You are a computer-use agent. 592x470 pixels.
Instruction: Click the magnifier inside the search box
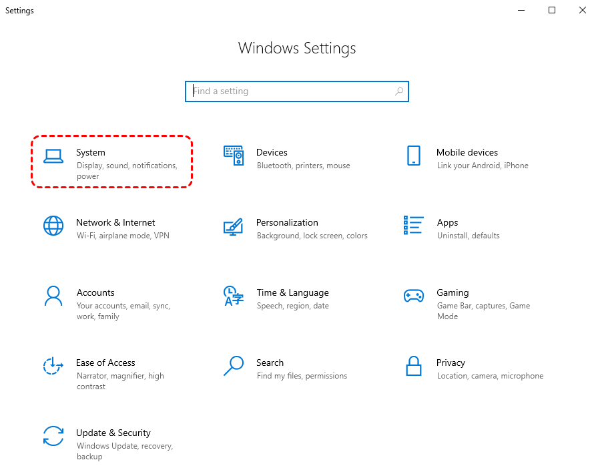click(399, 91)
